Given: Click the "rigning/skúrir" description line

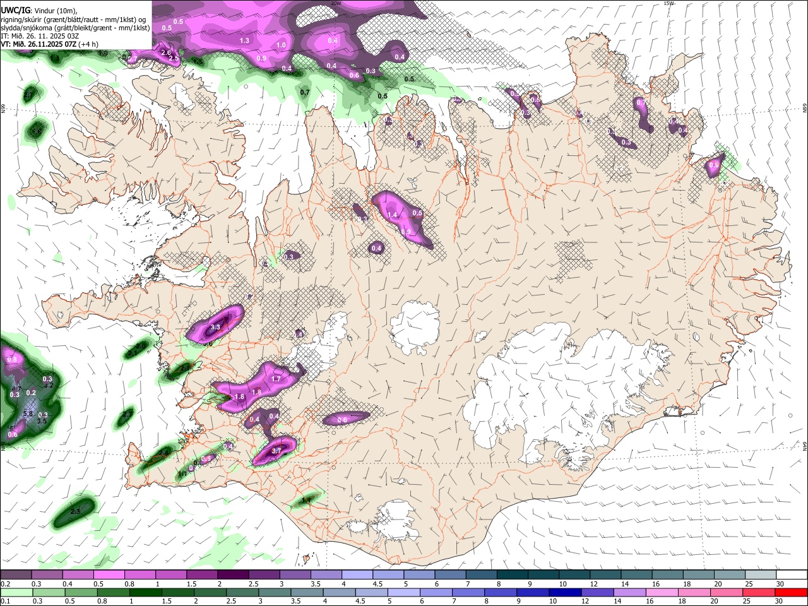Looking at the screenshot, I should [x=73, y=19].
